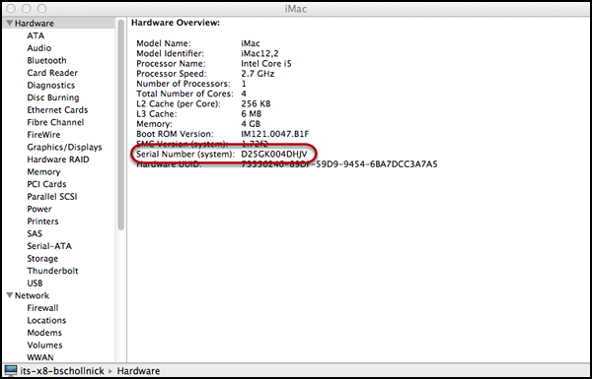The image size is (592, 379).
Task: Open the USB entry
Action: (35, 283)
